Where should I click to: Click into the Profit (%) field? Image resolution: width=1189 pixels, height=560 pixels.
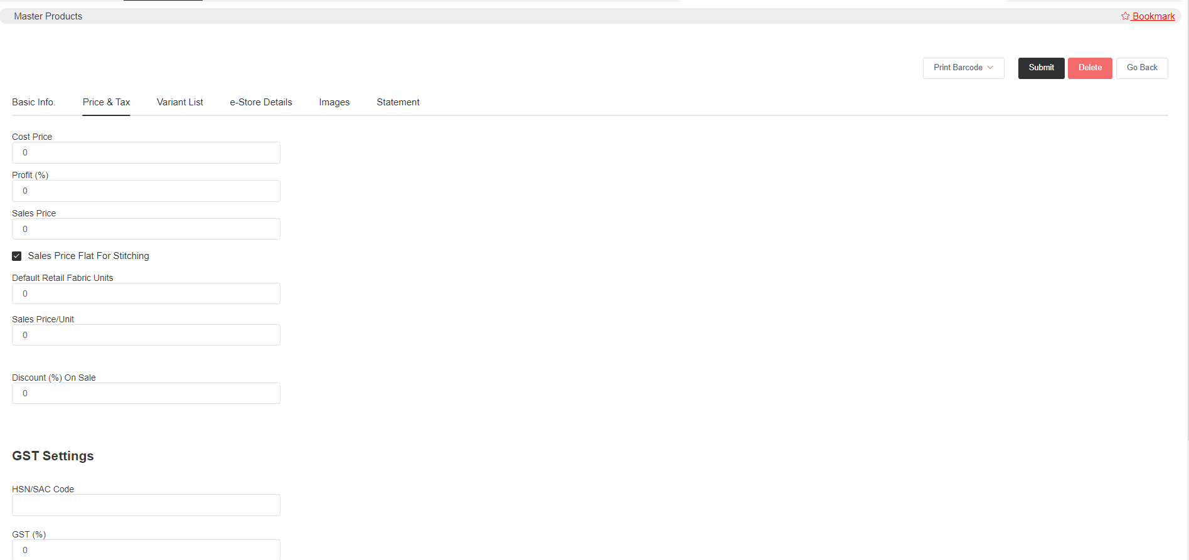click(x=146, y=191)
